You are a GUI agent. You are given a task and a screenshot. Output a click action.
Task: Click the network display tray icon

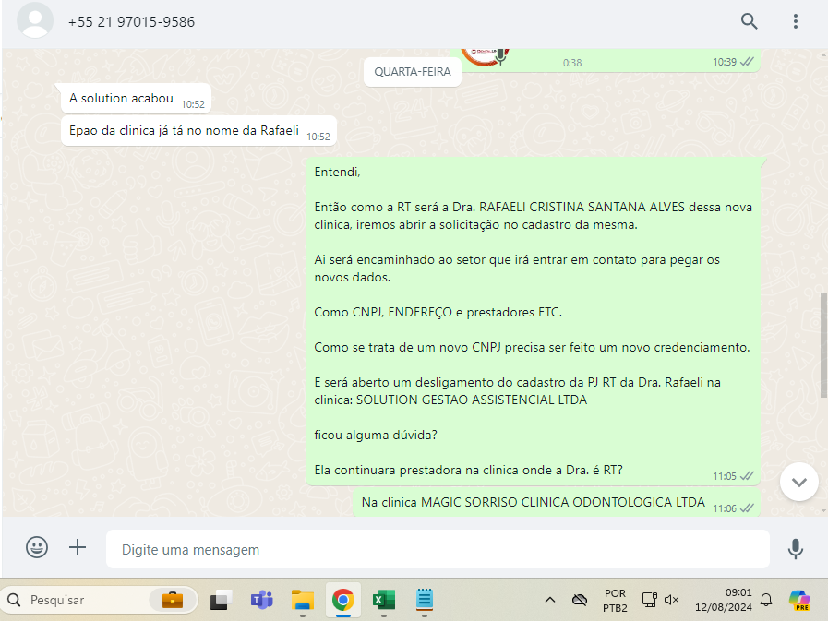[x=650, y=600]
